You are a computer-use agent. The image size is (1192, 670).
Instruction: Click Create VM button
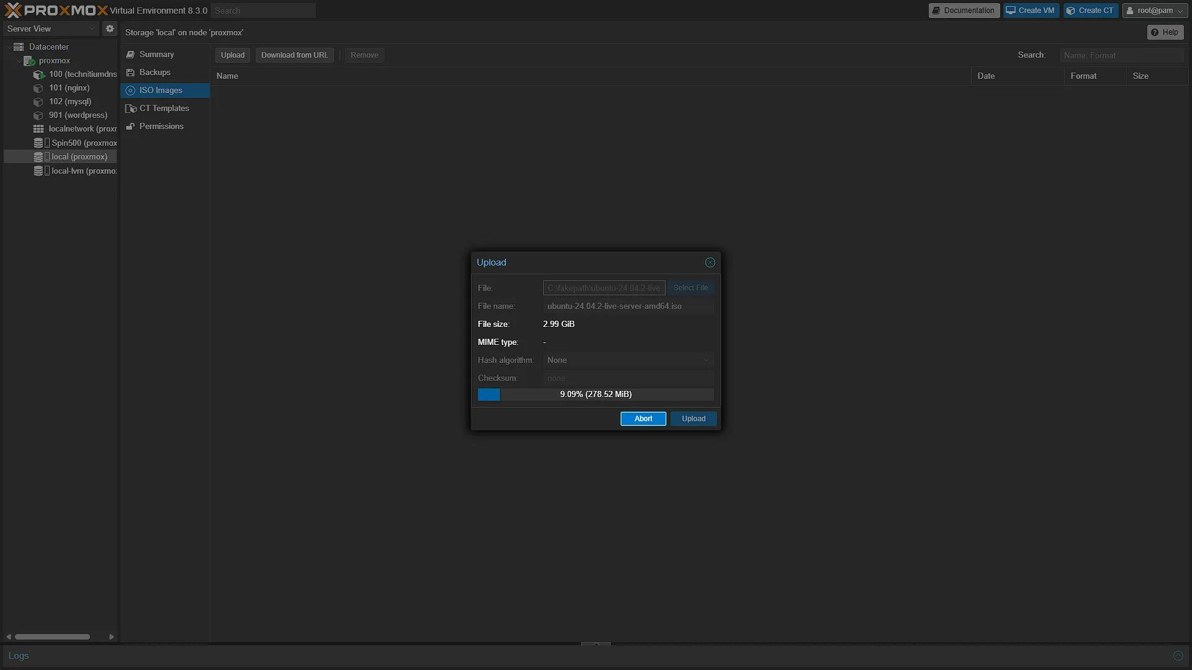coord(1031,11)
